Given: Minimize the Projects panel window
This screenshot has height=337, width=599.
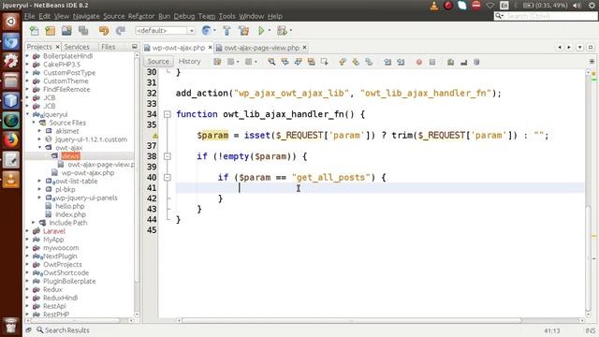Looking at the screenshot, I should tap(135, 47).
